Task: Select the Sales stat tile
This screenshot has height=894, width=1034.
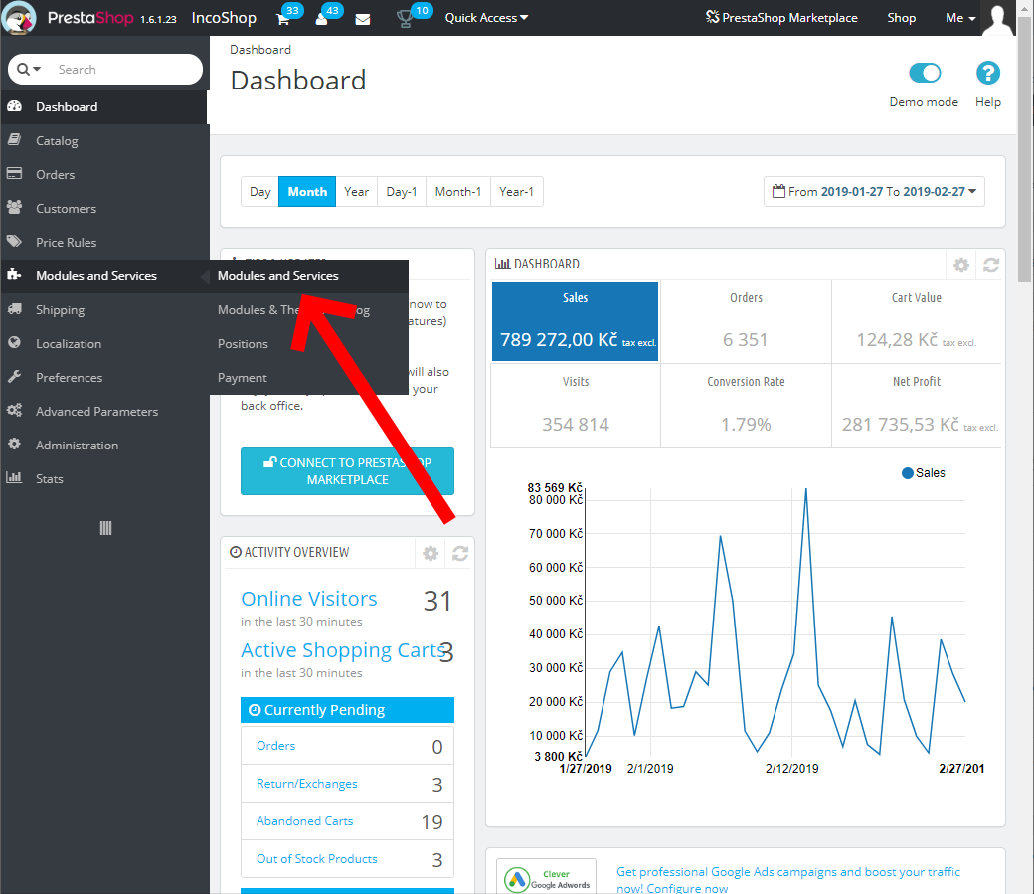Action: tap(575, 321)
